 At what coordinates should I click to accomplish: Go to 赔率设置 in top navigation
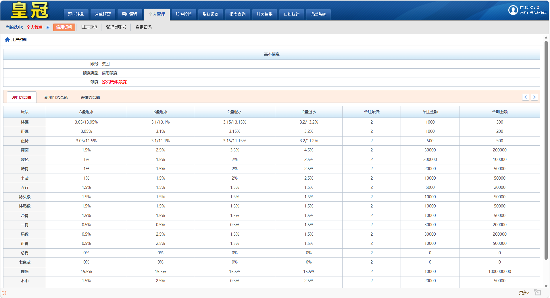point(184,14)
